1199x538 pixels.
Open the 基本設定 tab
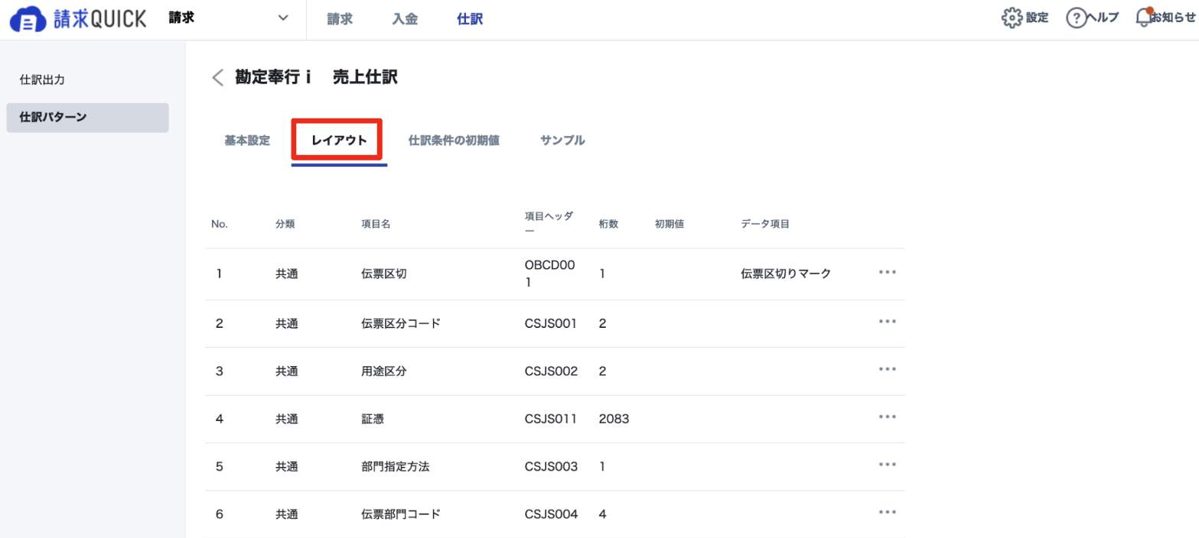click(x=247, y=141)
